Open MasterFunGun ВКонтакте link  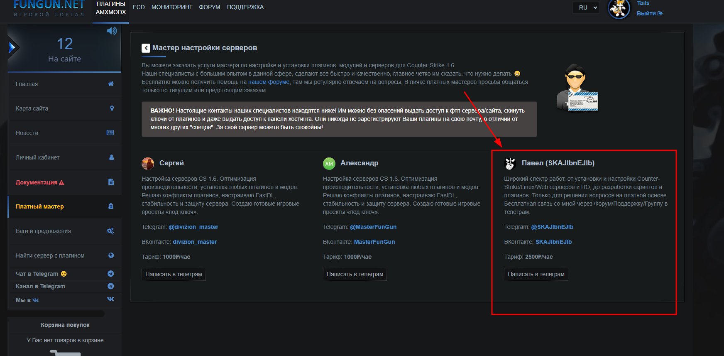[x=374, y=242]
